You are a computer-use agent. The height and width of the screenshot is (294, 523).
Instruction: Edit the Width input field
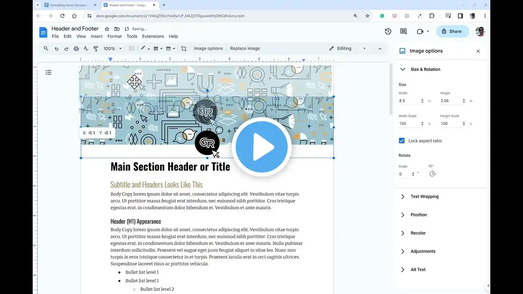(411, 101)
